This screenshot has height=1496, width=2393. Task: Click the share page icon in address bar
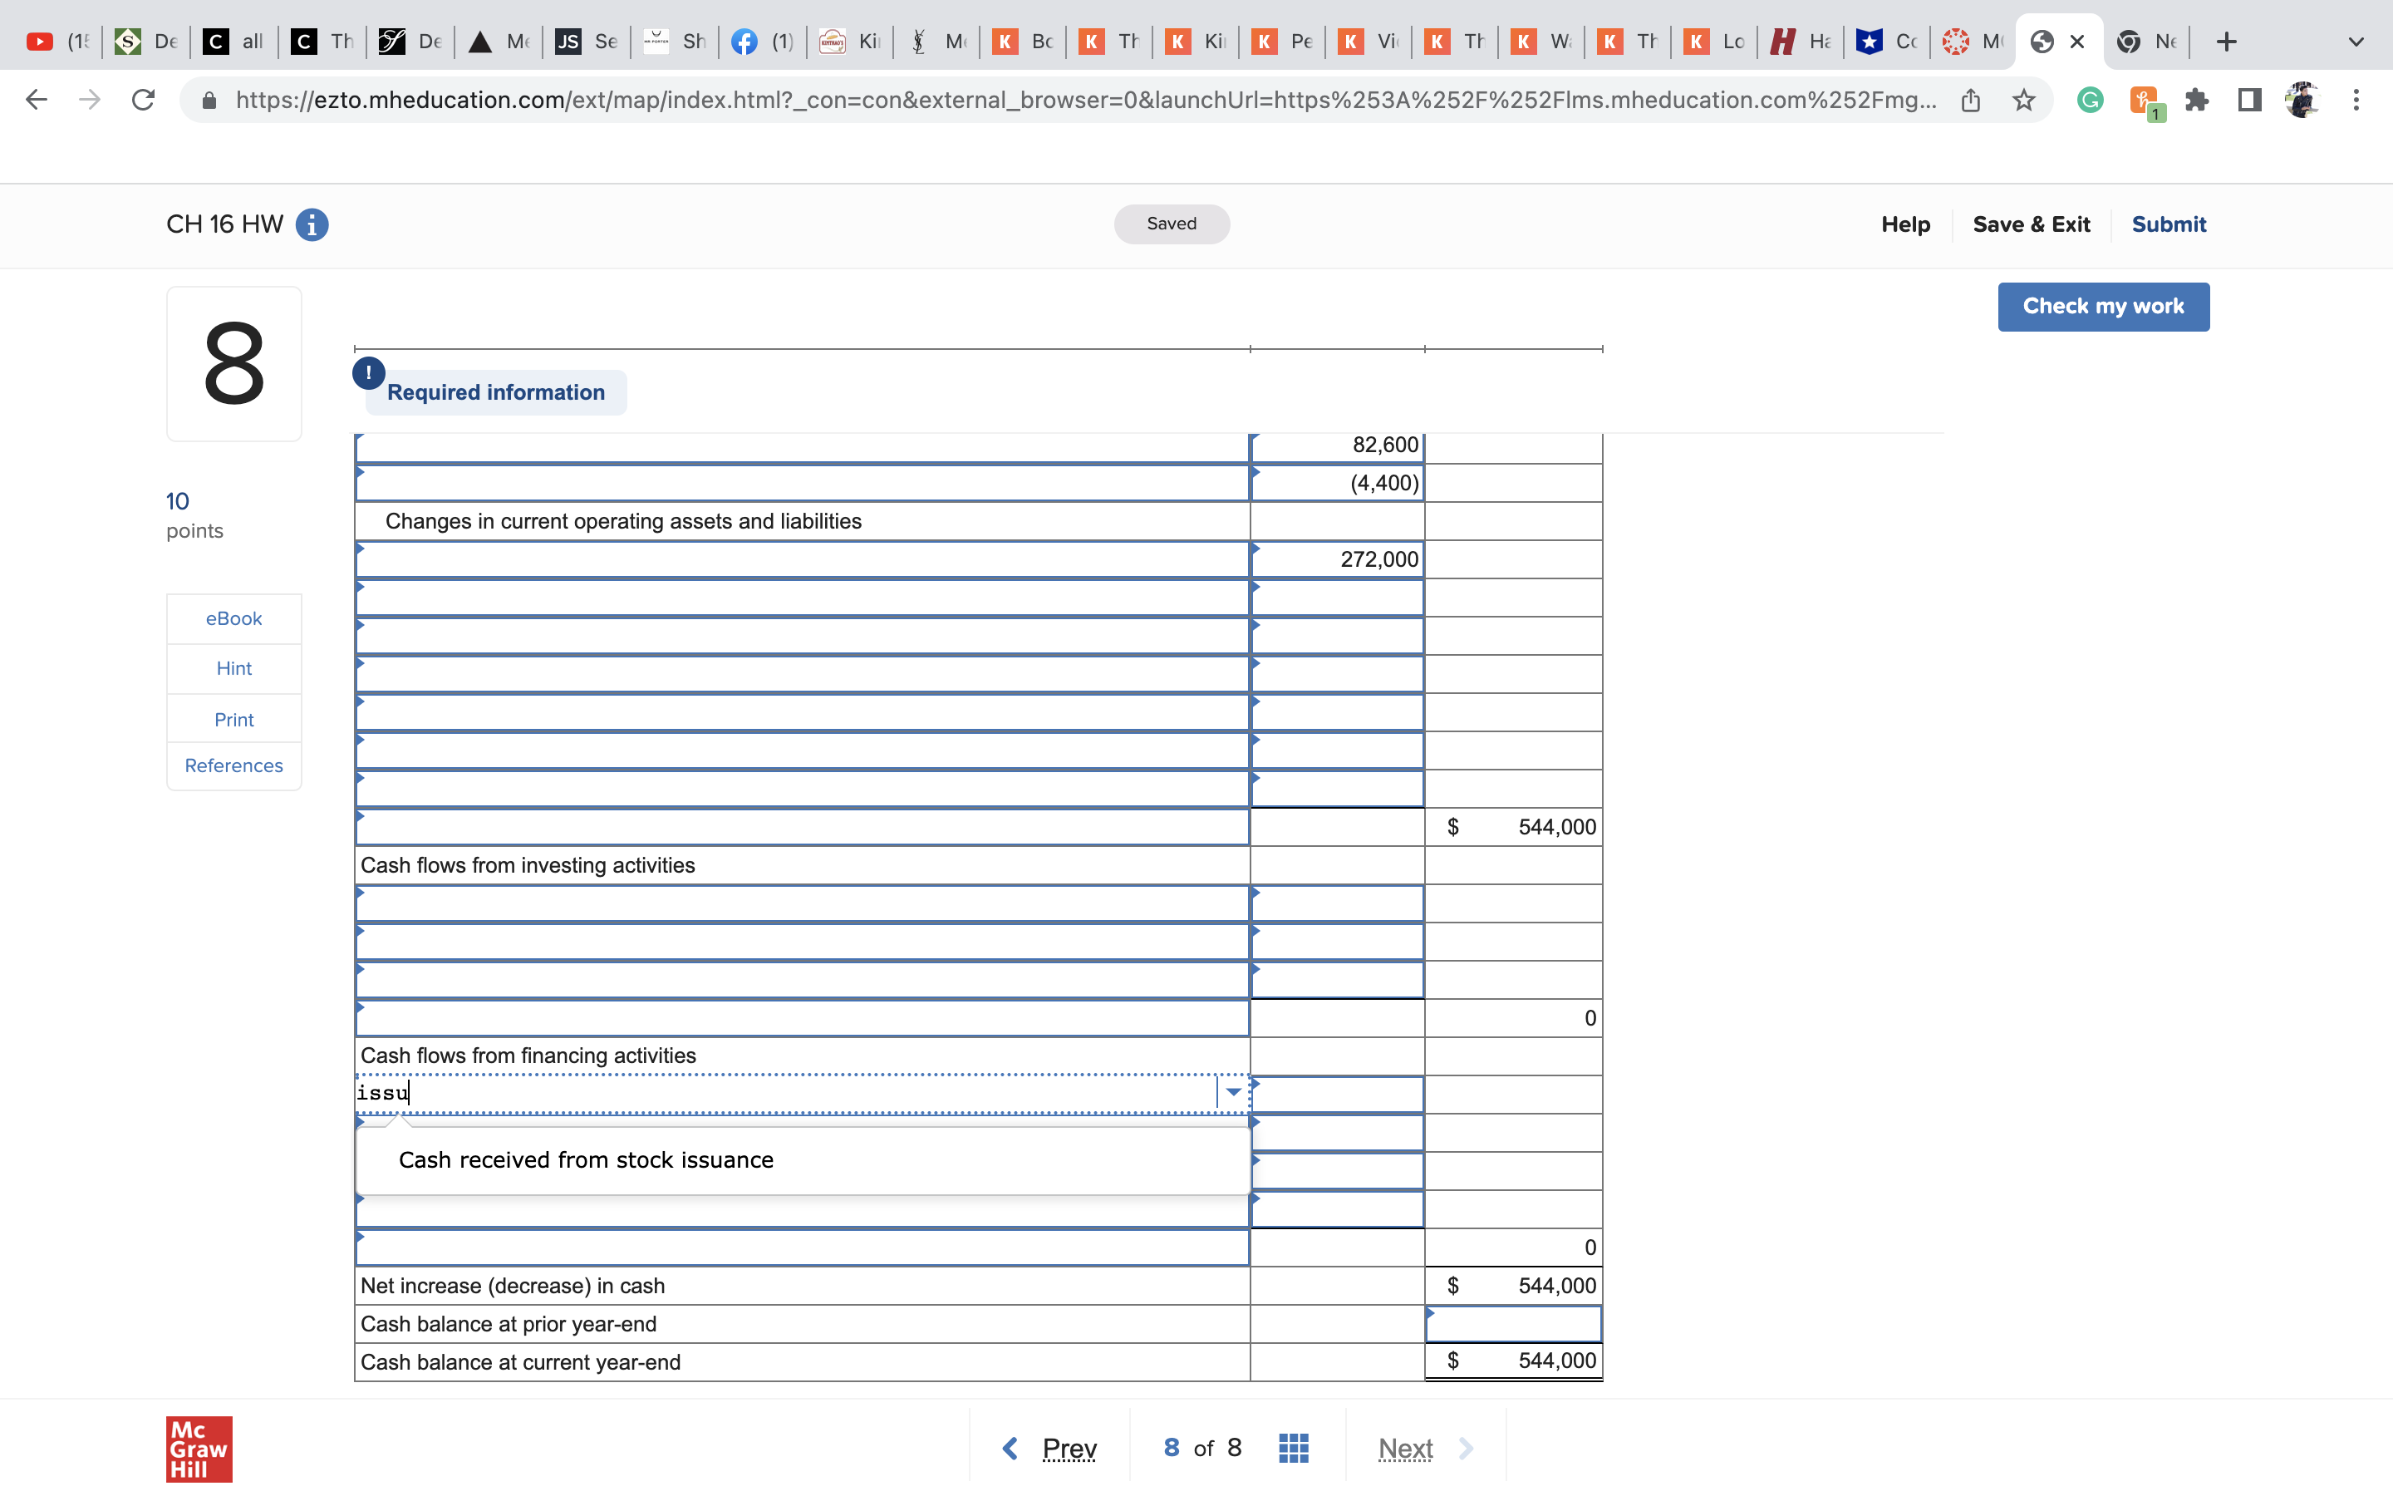(1970, 100)
